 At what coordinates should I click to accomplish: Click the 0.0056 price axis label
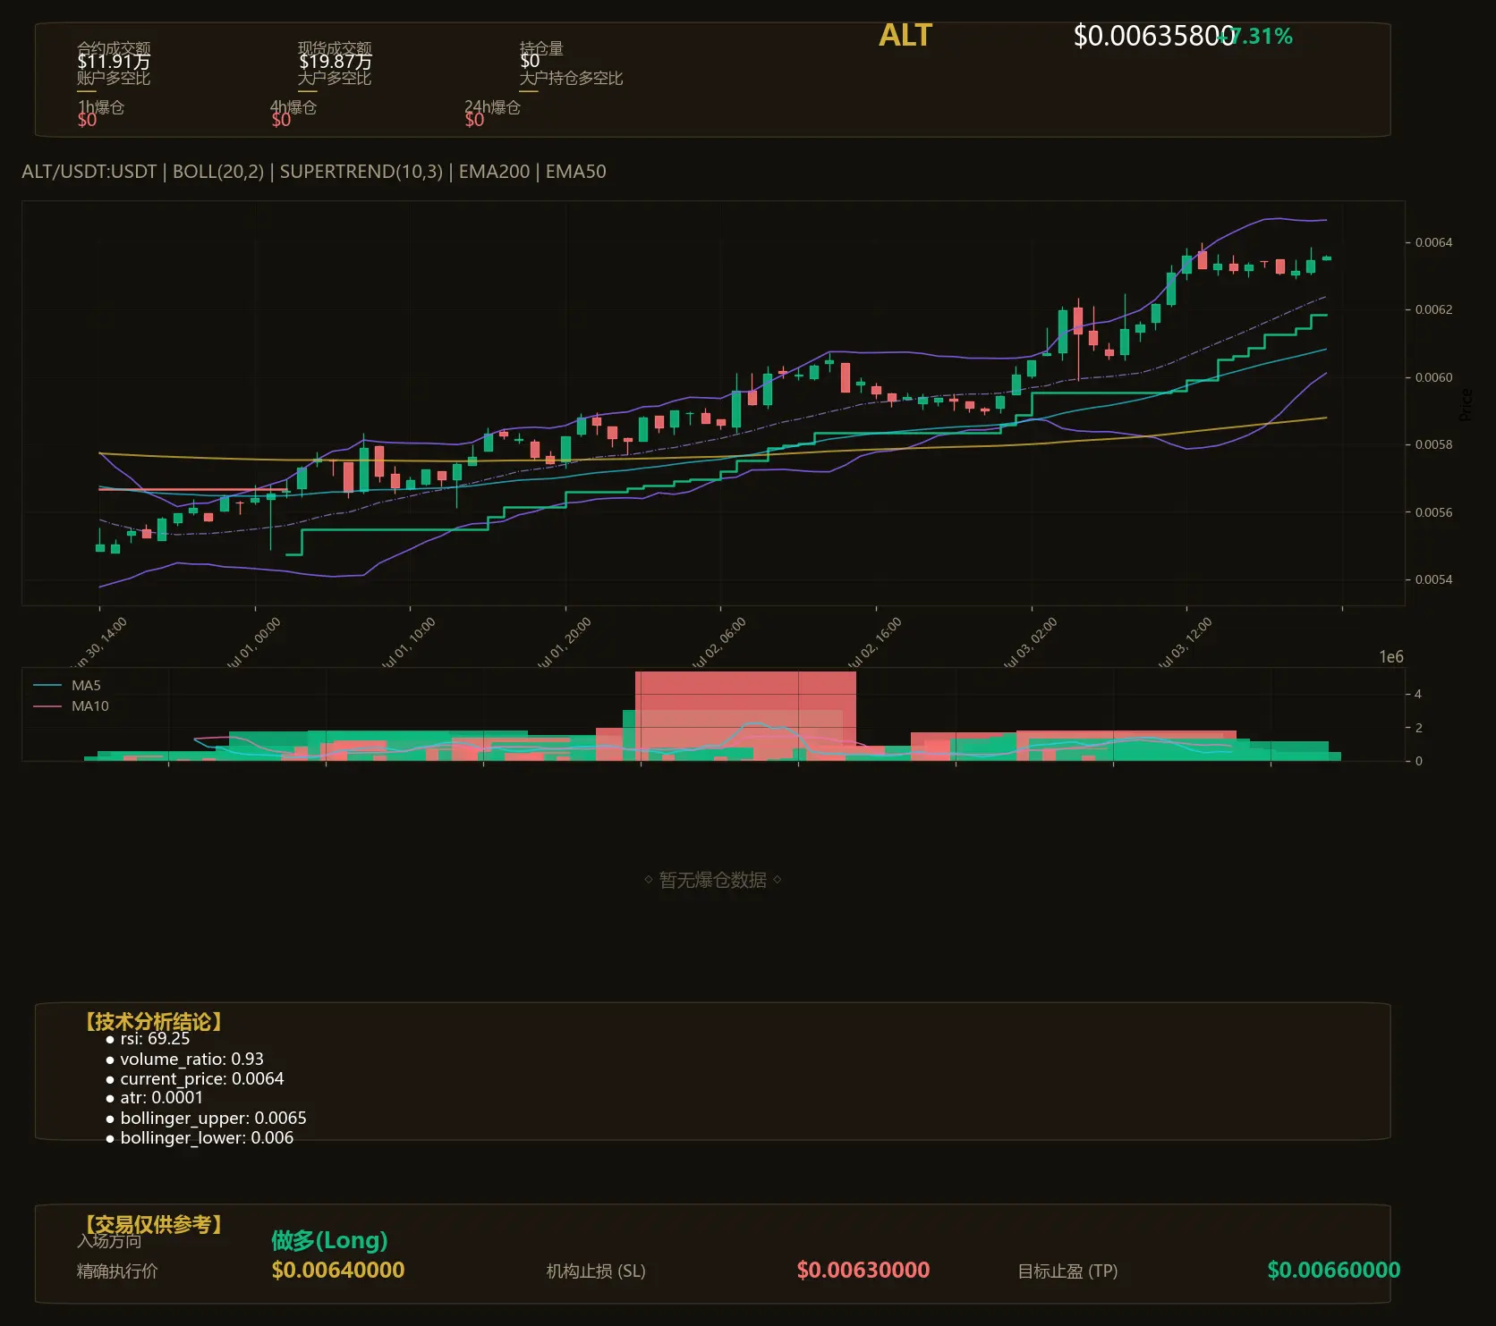tap(1433, 512)
